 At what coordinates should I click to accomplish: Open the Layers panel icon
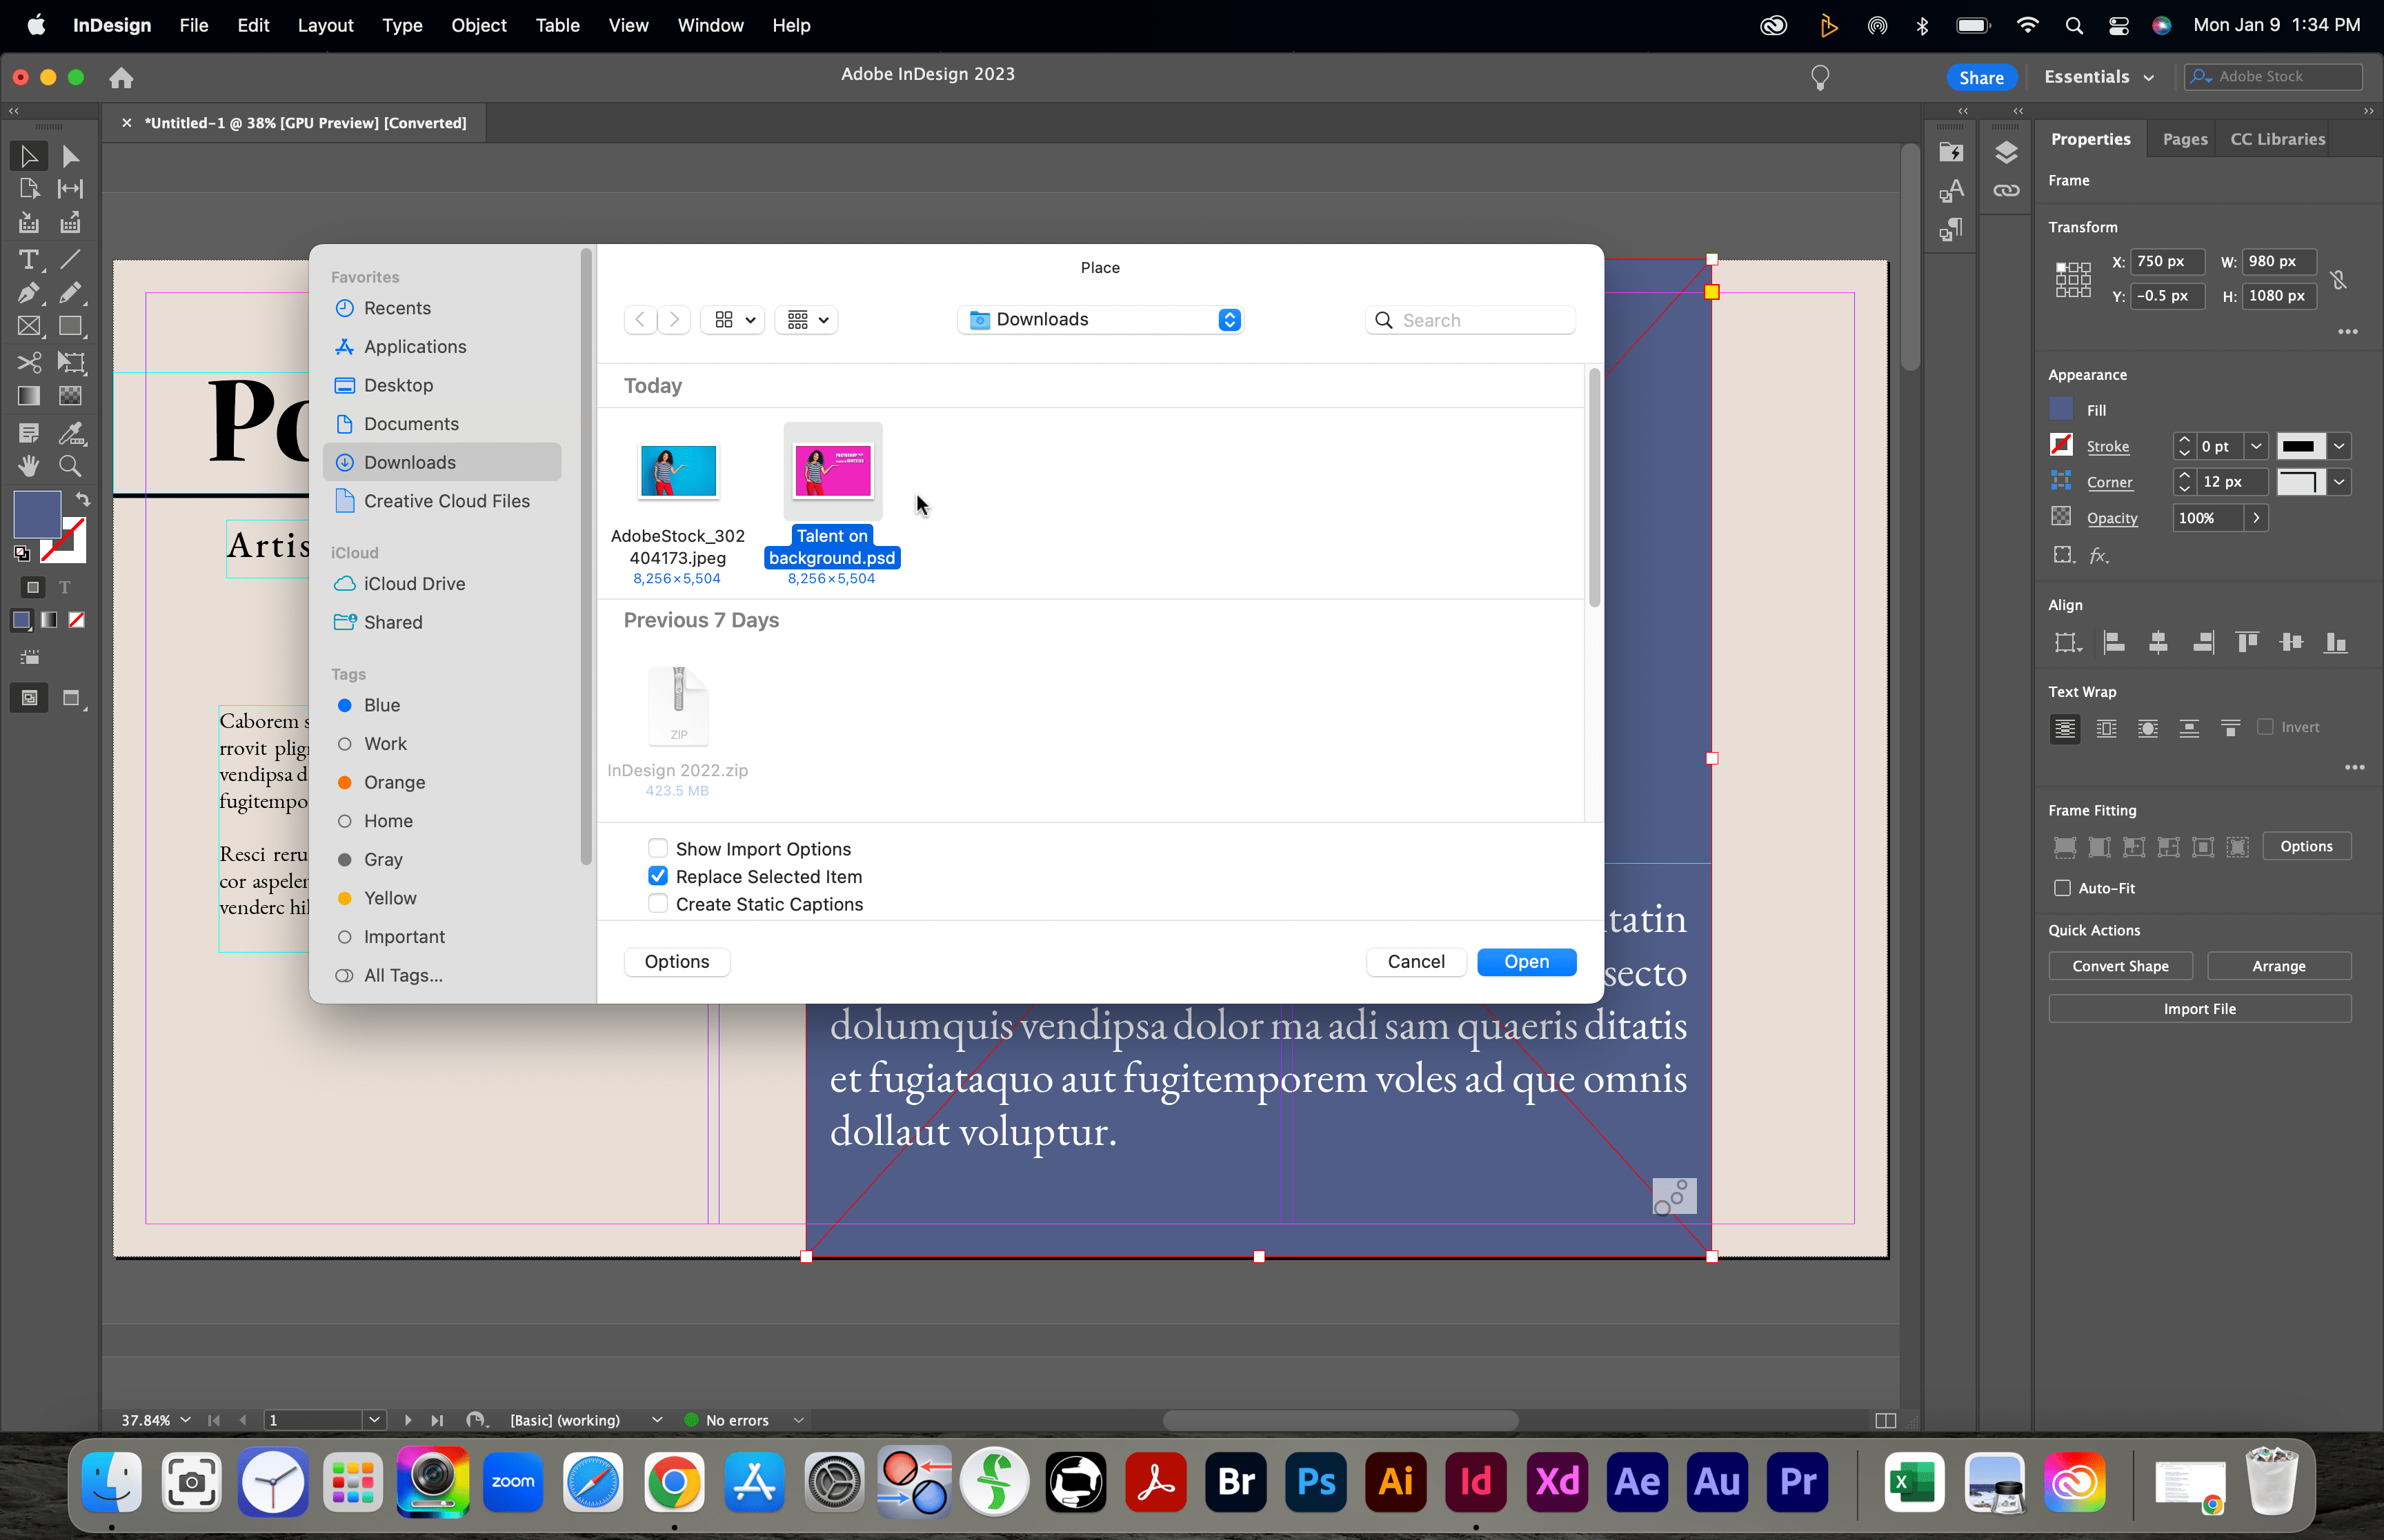2007,152
